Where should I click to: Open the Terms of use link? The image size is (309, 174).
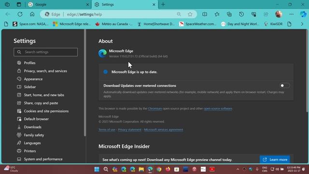pyautogui.click(x=107, y=130)
